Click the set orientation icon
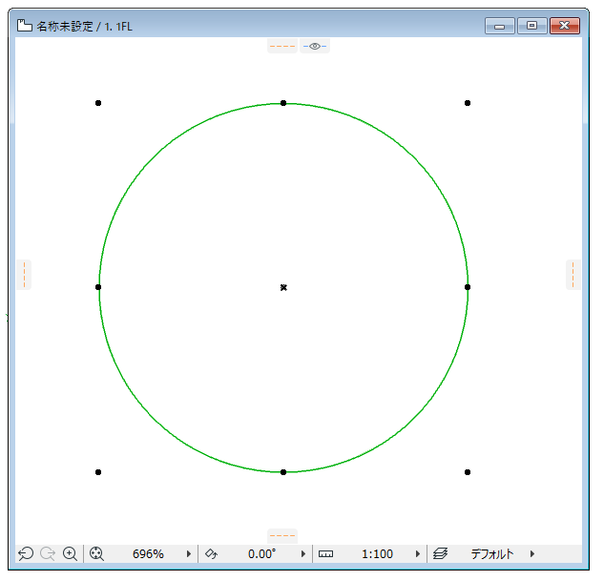The width and height of the screenshot is (604, 581). [211, 553]
